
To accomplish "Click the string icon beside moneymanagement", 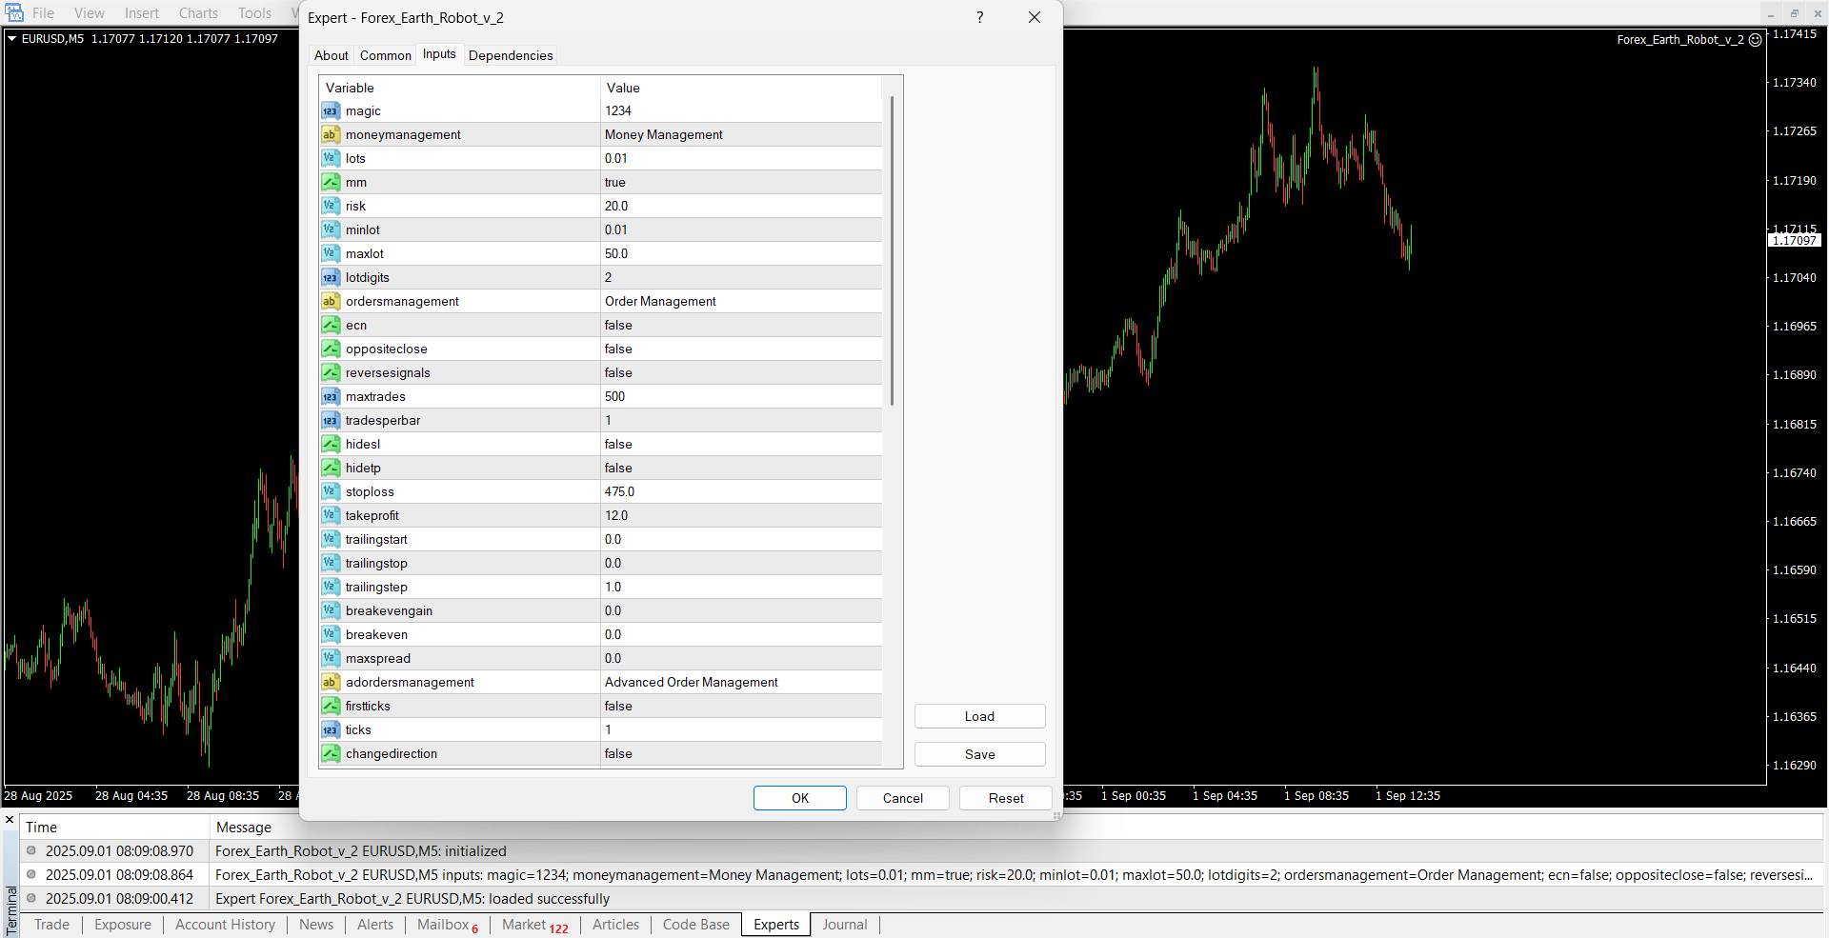I will point(330,135).
